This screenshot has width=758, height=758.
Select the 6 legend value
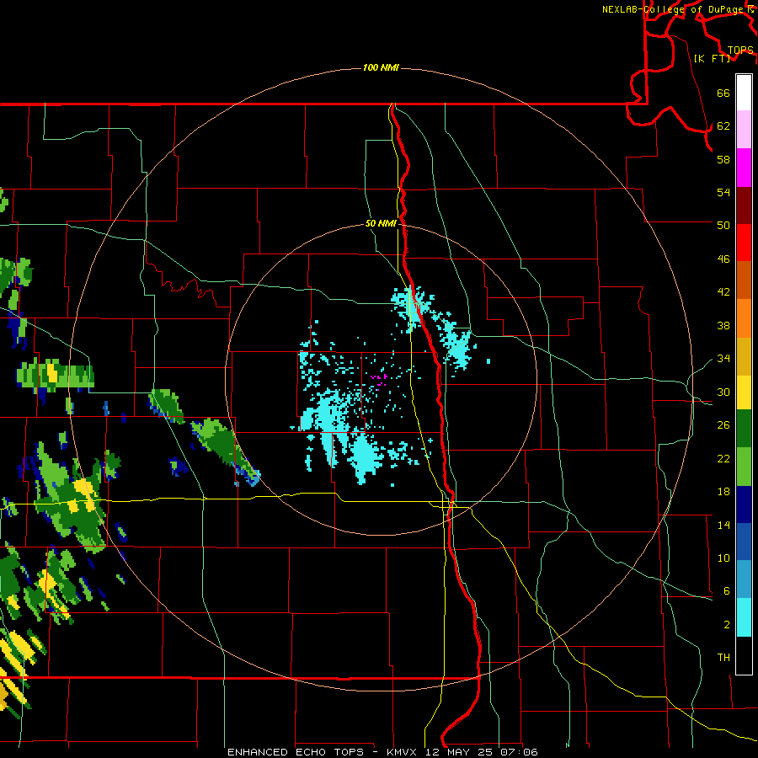[x=726, y=591]
